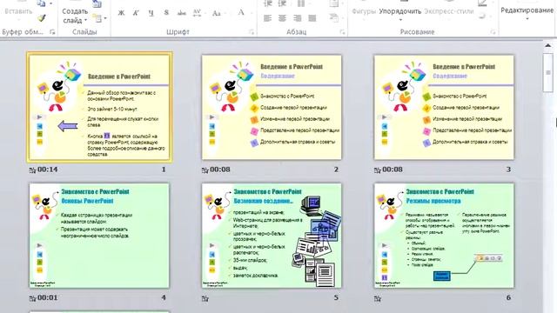Screen dimensions: 557x313
Task: Click the strikethrough (abc) icon
Action: [182, 13]
